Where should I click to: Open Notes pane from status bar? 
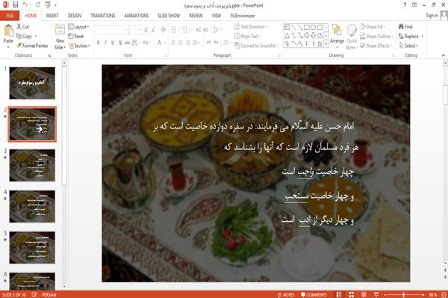click(286, 295)
